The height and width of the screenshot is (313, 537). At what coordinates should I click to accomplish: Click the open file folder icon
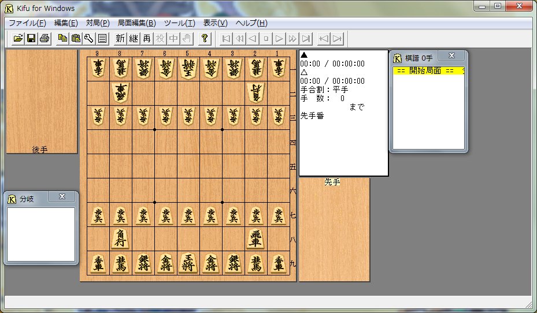tap(18, 39)
